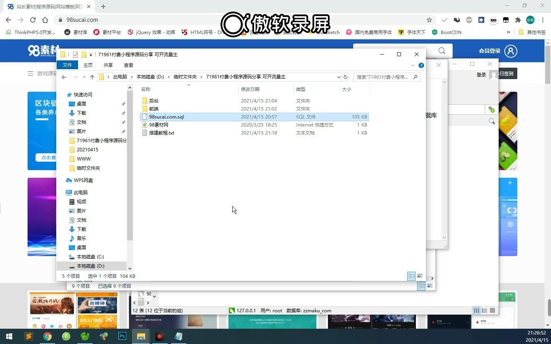Open Chrome three-dot menu
Viewport: 551px width, 344px height.
point(543,20)
